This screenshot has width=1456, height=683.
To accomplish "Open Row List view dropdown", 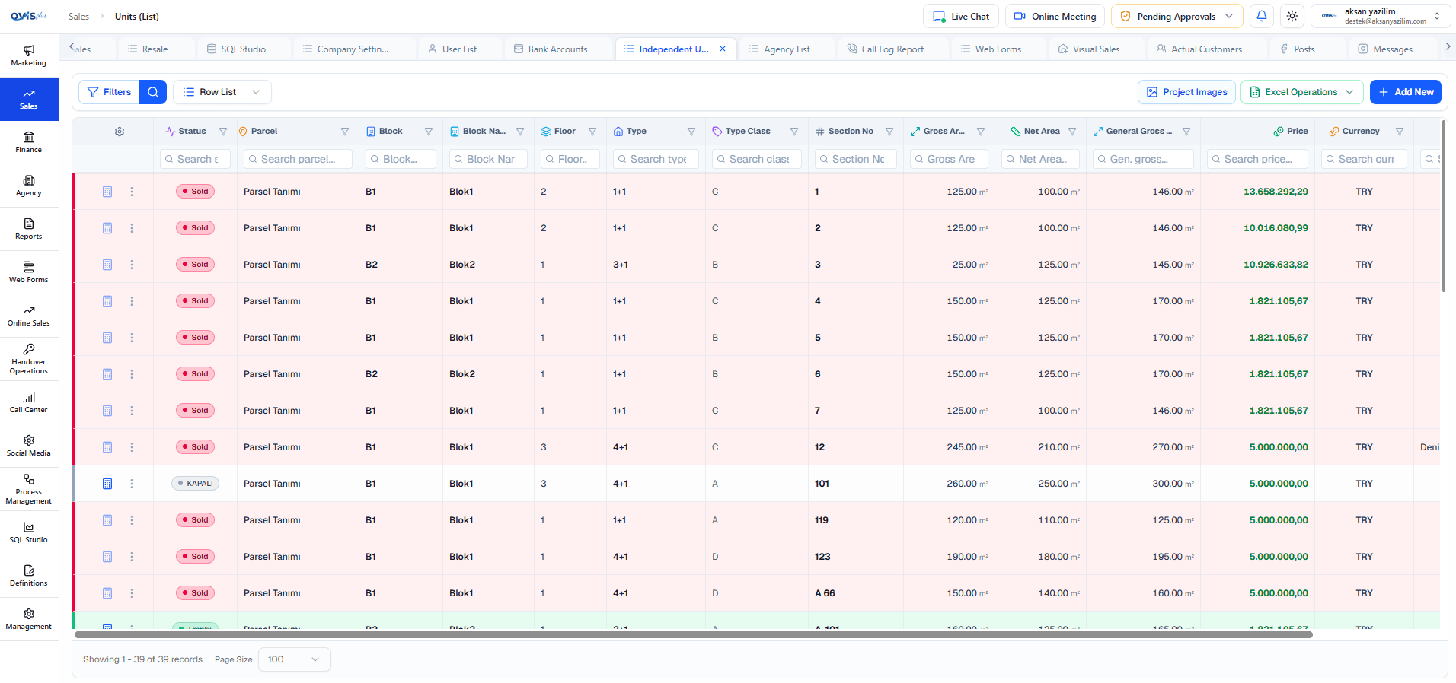I will click(222, 92).
